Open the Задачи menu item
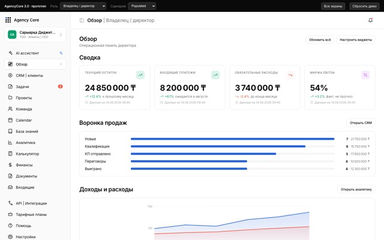The width and height of the screenshot is (384, 240). [x=35, y=86]
